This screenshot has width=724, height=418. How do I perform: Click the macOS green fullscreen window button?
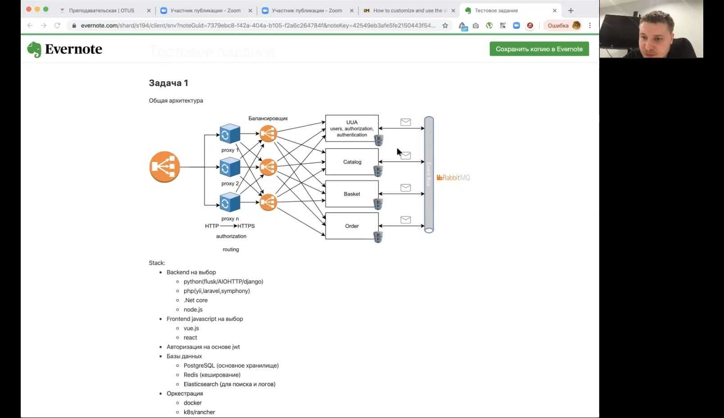click(x=45, y=9)
